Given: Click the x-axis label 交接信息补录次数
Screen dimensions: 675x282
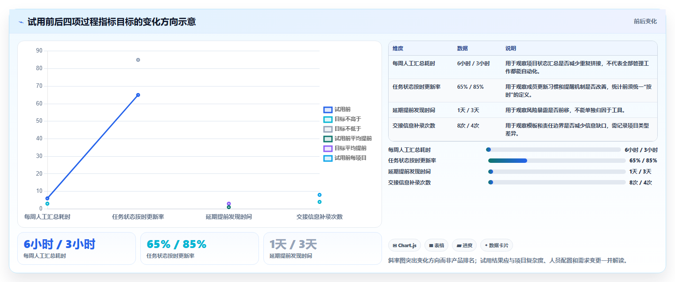Looking at the screenshot, I should pyautogui.click(x=320, y=217).
